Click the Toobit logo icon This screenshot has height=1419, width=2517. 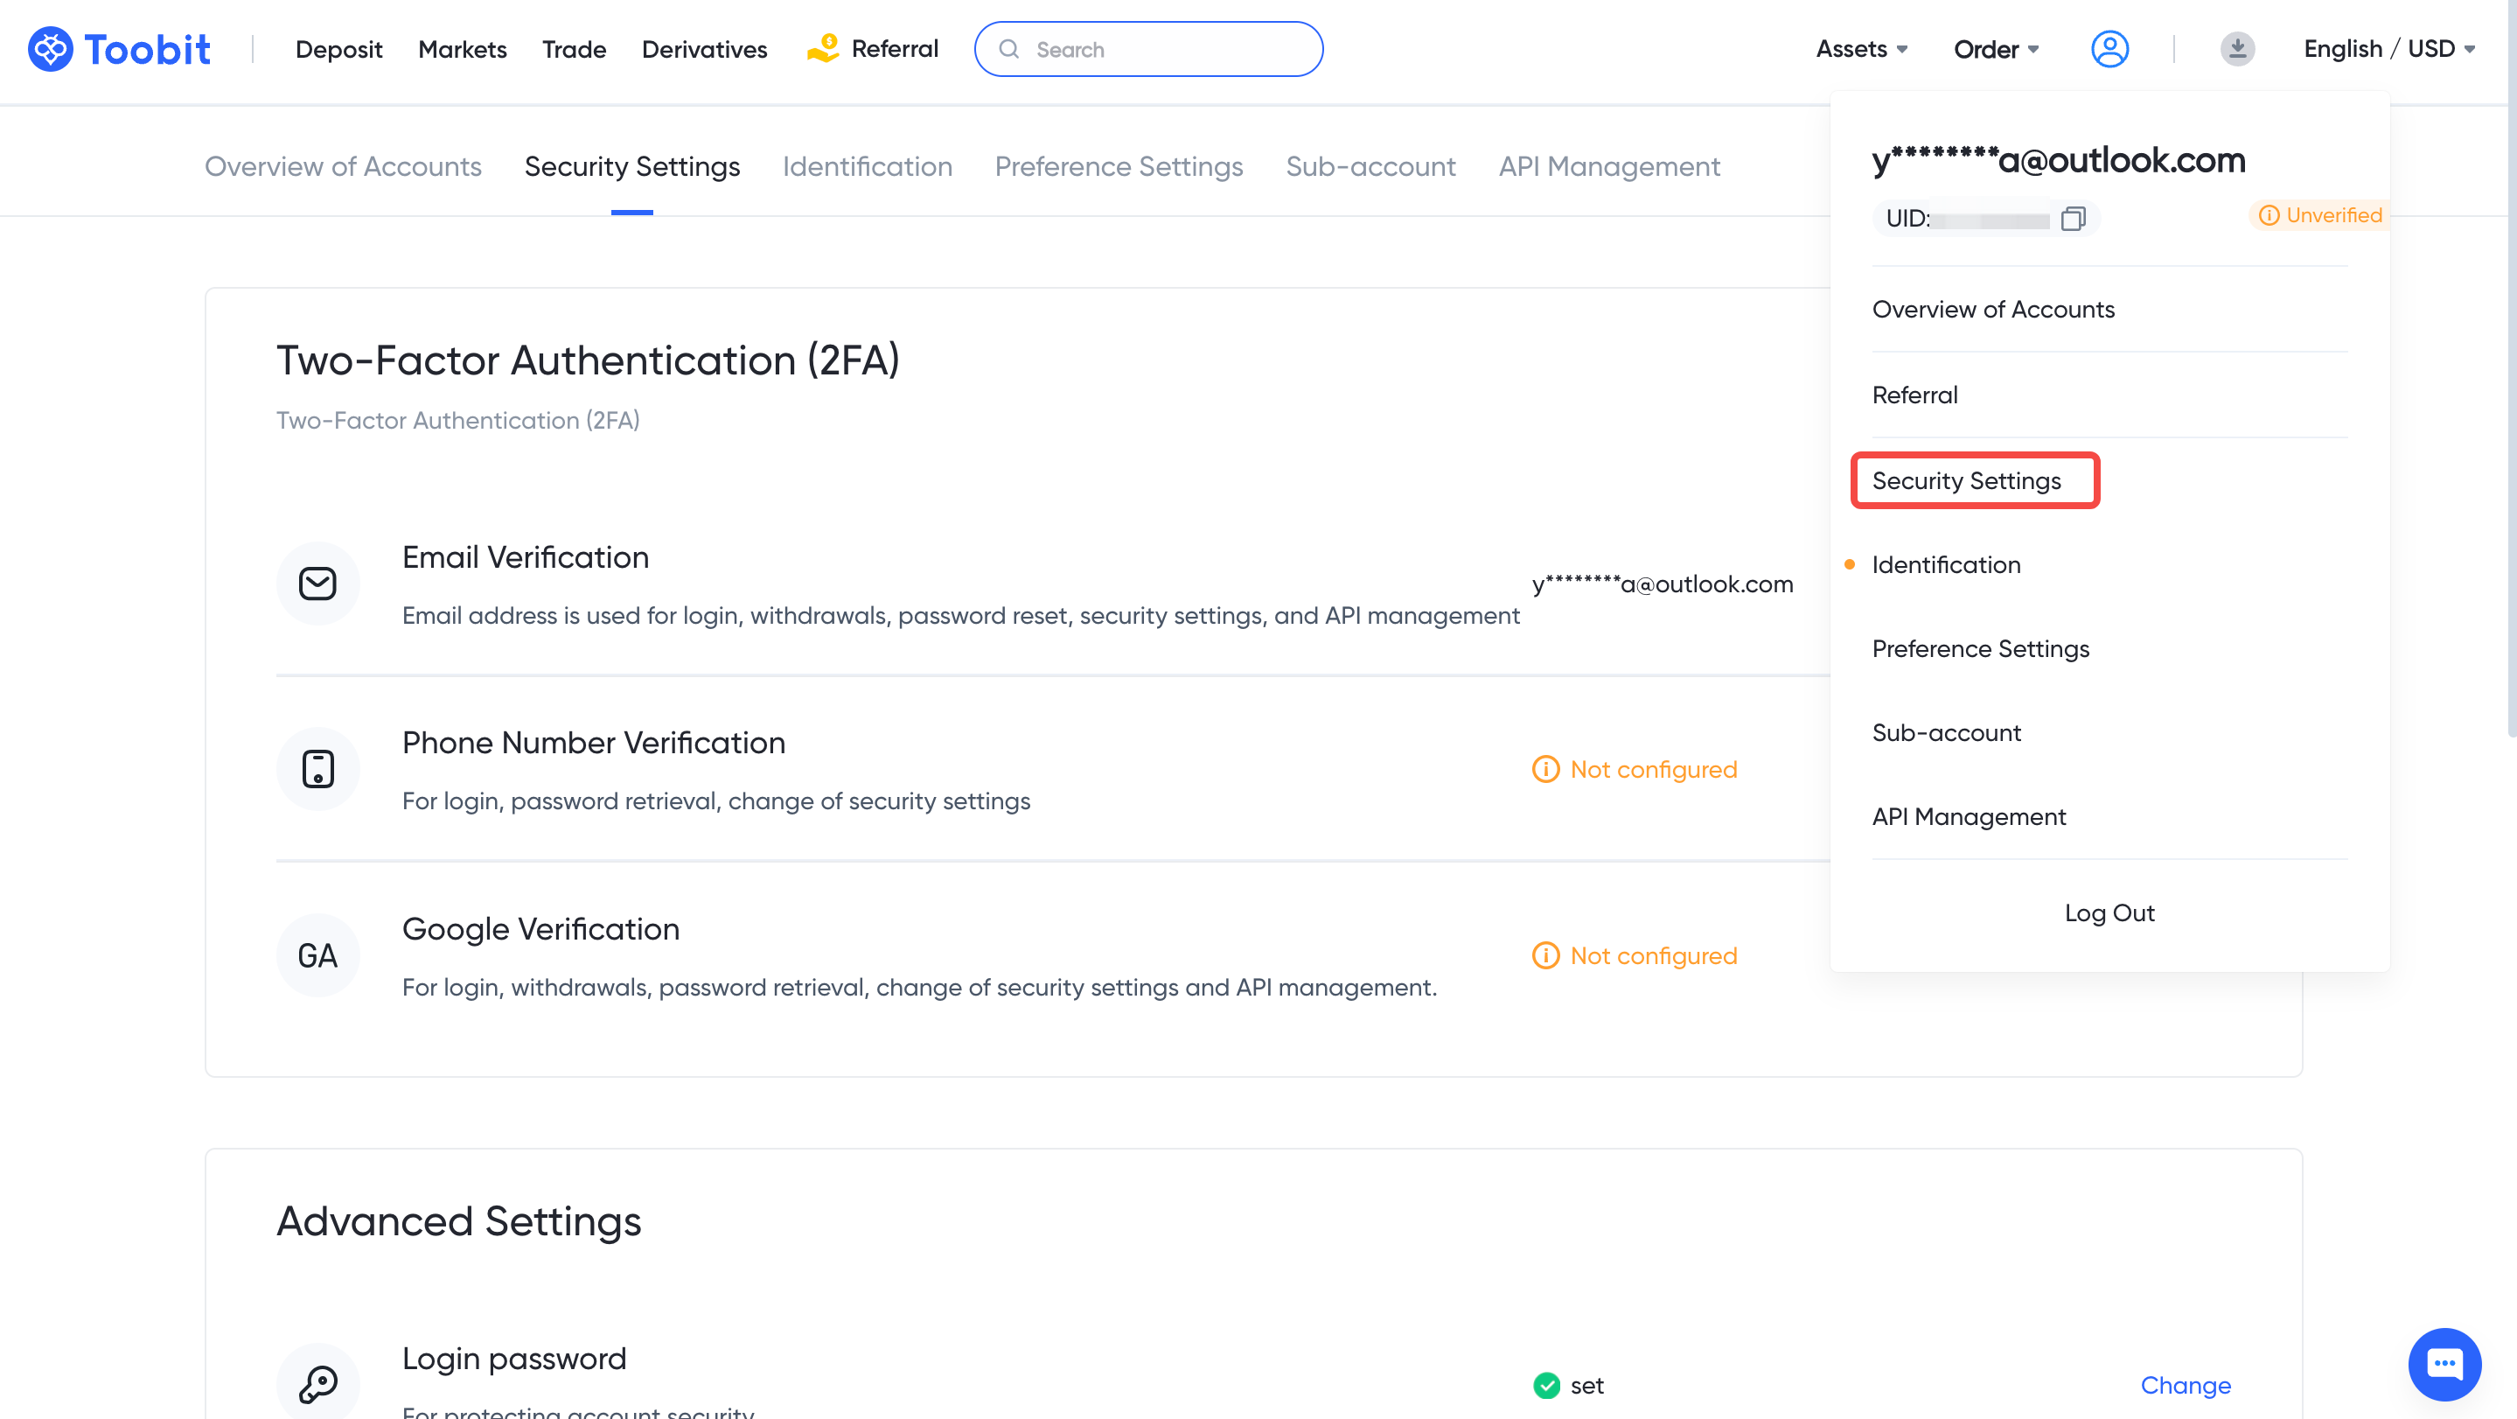pyautogui.click(x=50, y=49)
